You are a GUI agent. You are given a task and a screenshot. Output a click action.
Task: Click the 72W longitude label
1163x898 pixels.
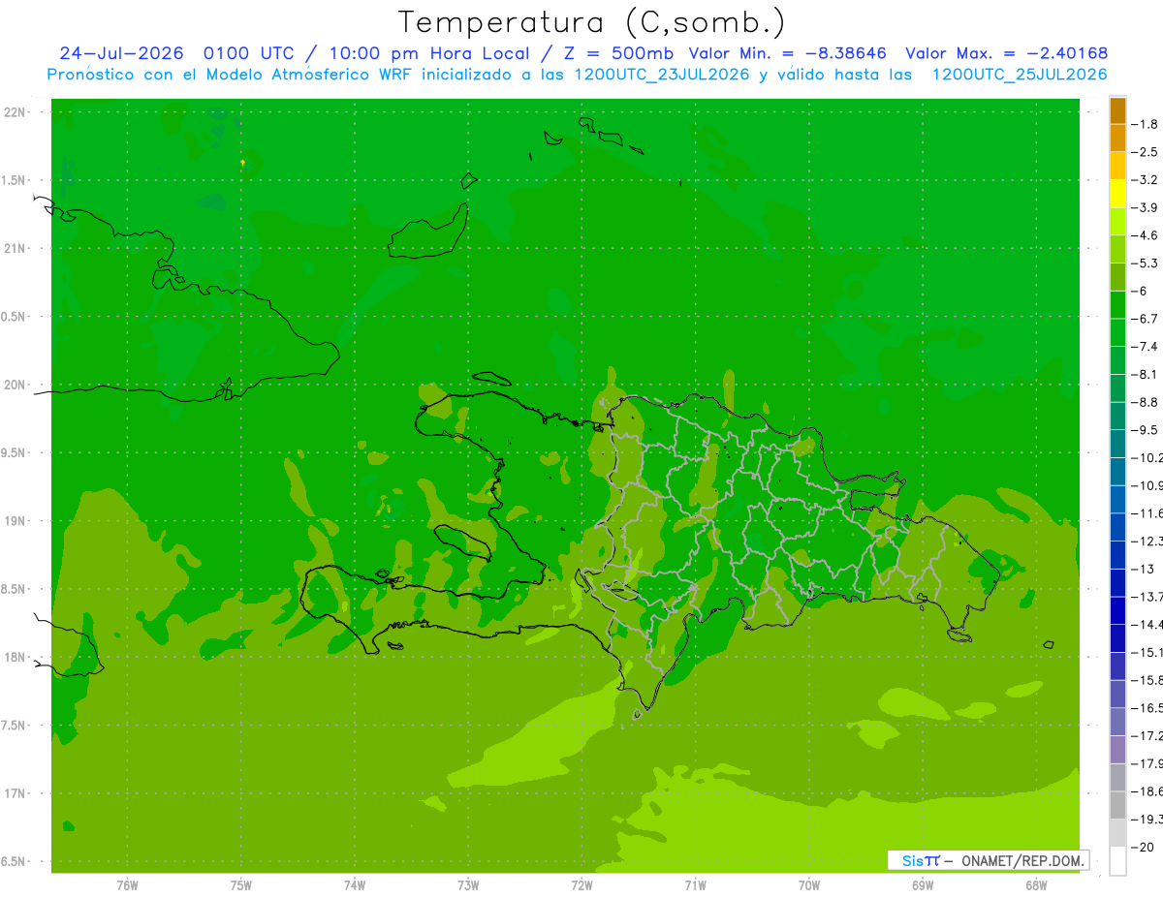tap(581, 885)
